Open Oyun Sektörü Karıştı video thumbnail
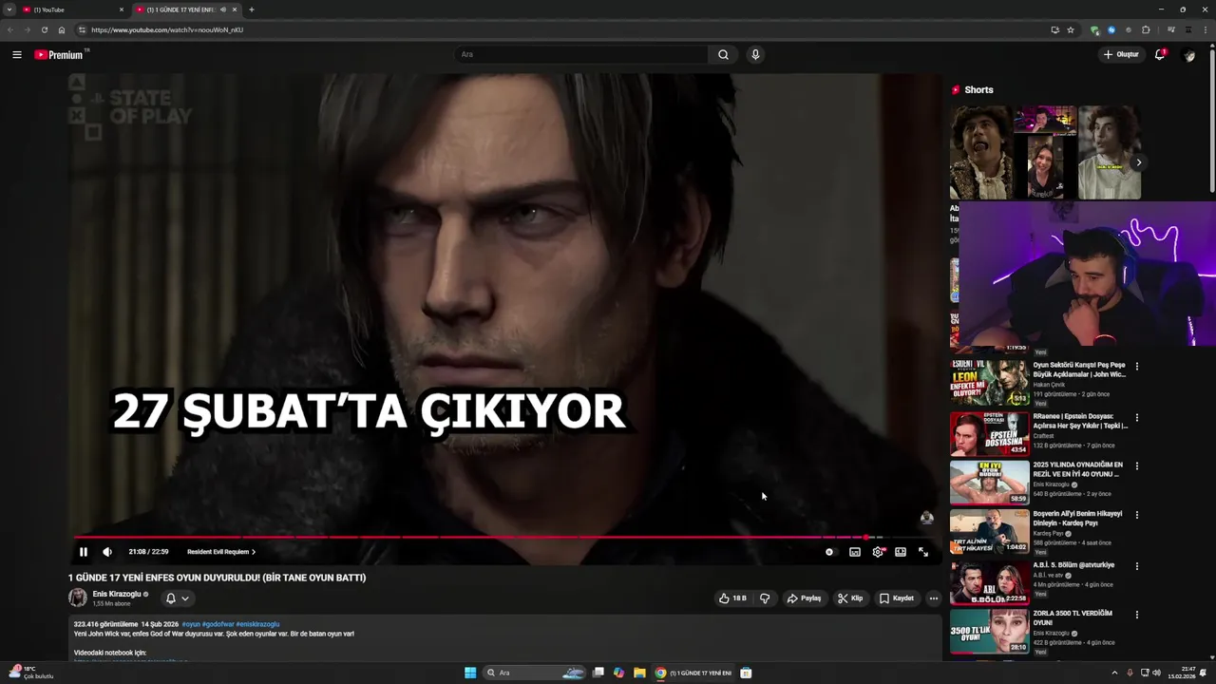 pos(989,383)
